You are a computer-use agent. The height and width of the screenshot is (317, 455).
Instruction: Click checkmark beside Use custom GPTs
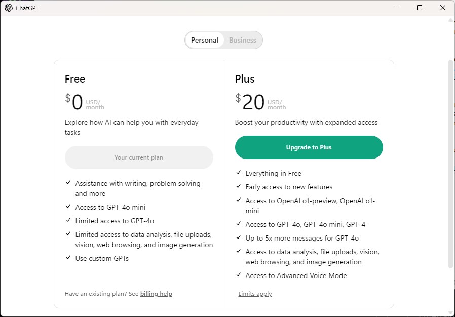(x=68, y=258)
